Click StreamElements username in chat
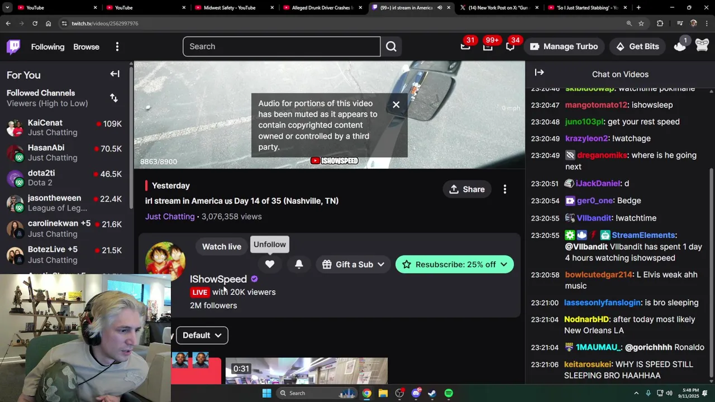The image size is (715, 402). (643, 235)
